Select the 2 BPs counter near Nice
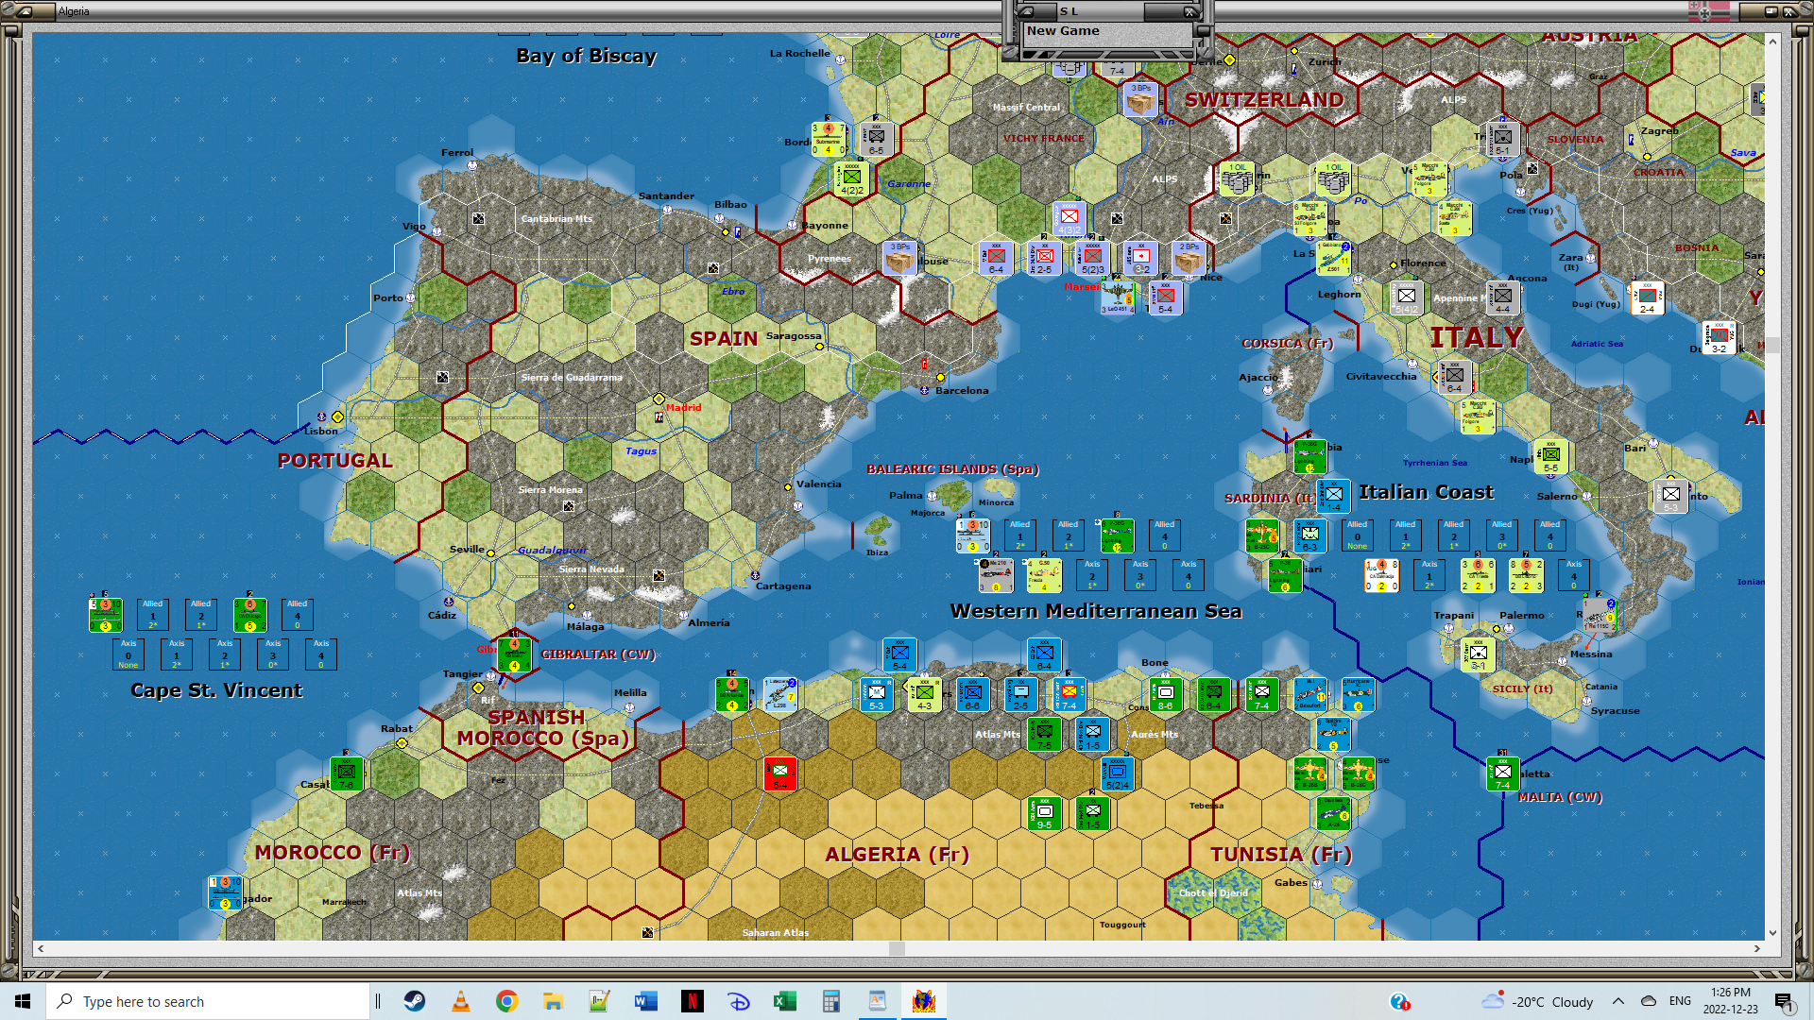 1189,258
